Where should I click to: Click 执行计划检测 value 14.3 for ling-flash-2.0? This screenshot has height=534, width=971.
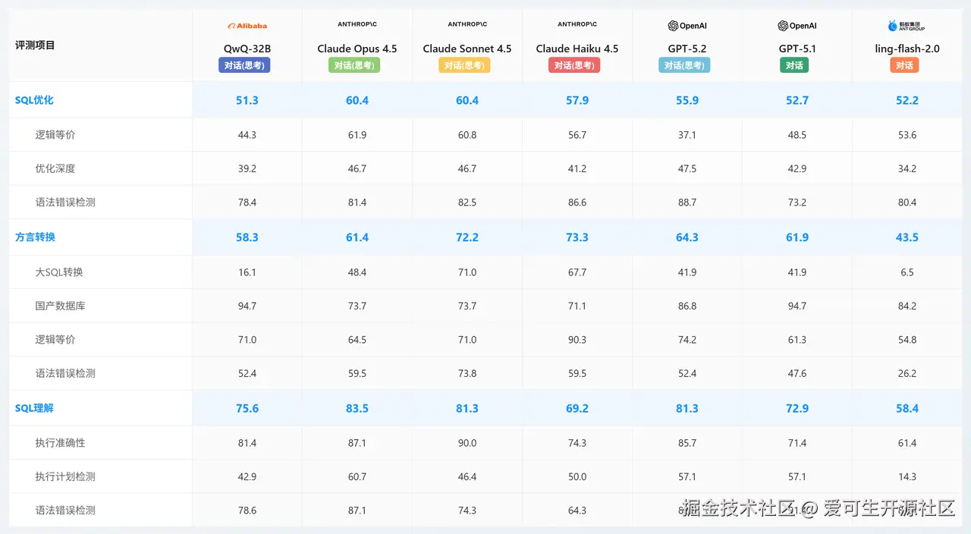907,476
